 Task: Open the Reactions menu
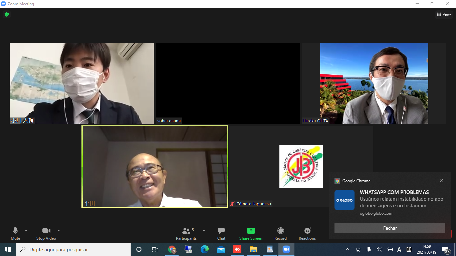pos(307,233)
